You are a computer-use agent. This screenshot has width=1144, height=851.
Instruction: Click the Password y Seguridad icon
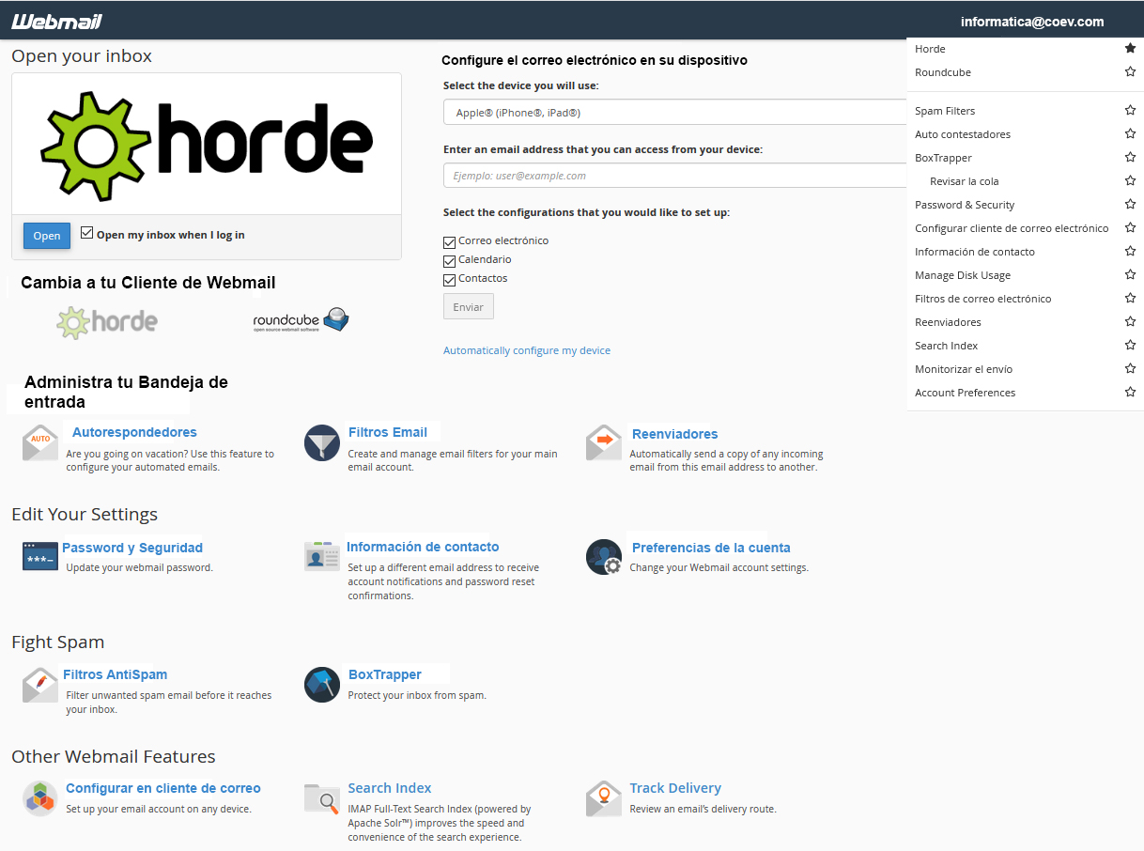(40, 557)
